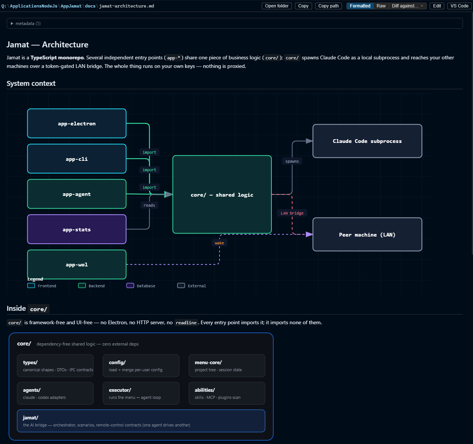
Task: Click the Frontend legend color swatch
Action: 31,285
